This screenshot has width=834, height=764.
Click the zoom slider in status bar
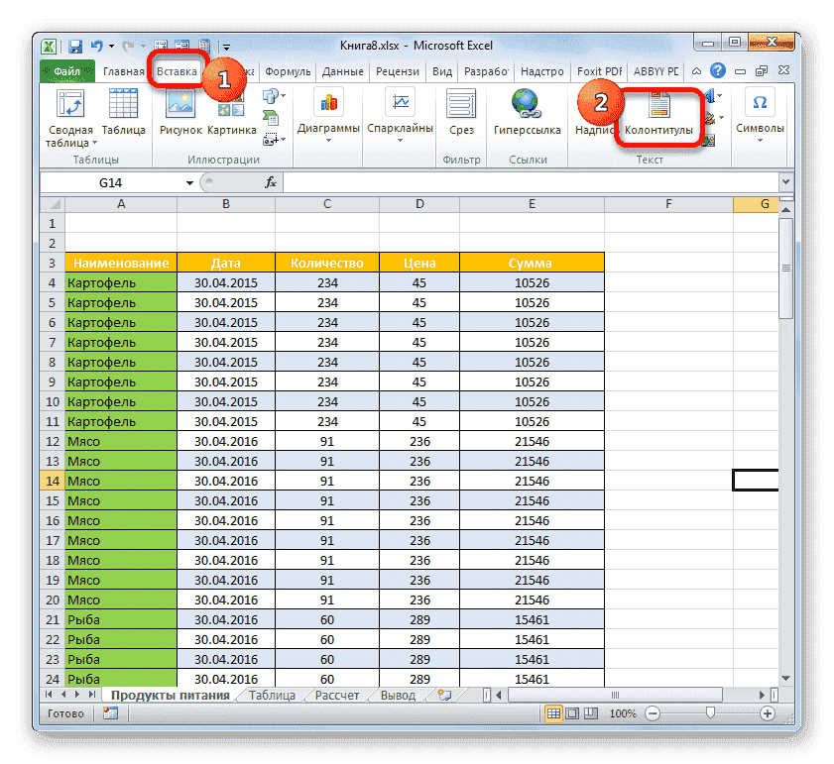tap(710, 713)
